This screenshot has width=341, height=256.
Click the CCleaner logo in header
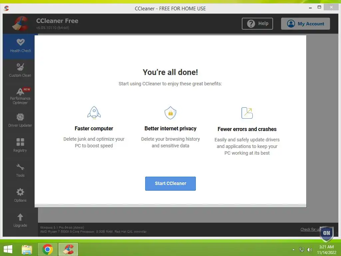[20, 24]
